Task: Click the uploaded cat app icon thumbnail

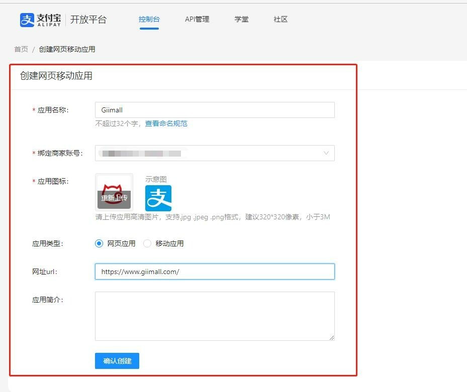Action: (x=114, y=192)
